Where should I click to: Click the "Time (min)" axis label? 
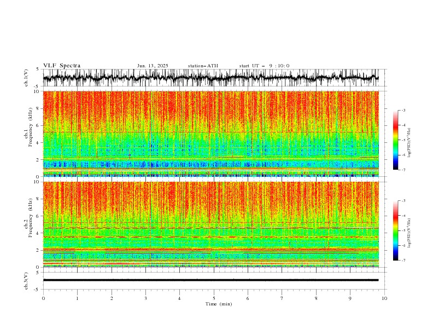tap(219, 304)
